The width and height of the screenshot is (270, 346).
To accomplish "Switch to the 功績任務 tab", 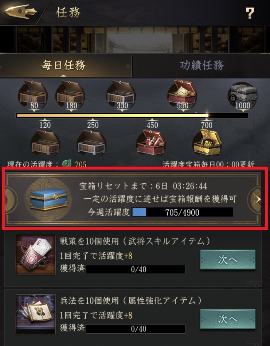I will 201,66.
